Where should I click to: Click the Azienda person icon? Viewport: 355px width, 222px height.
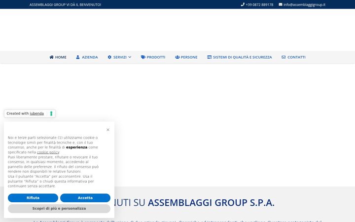(78, 57)
